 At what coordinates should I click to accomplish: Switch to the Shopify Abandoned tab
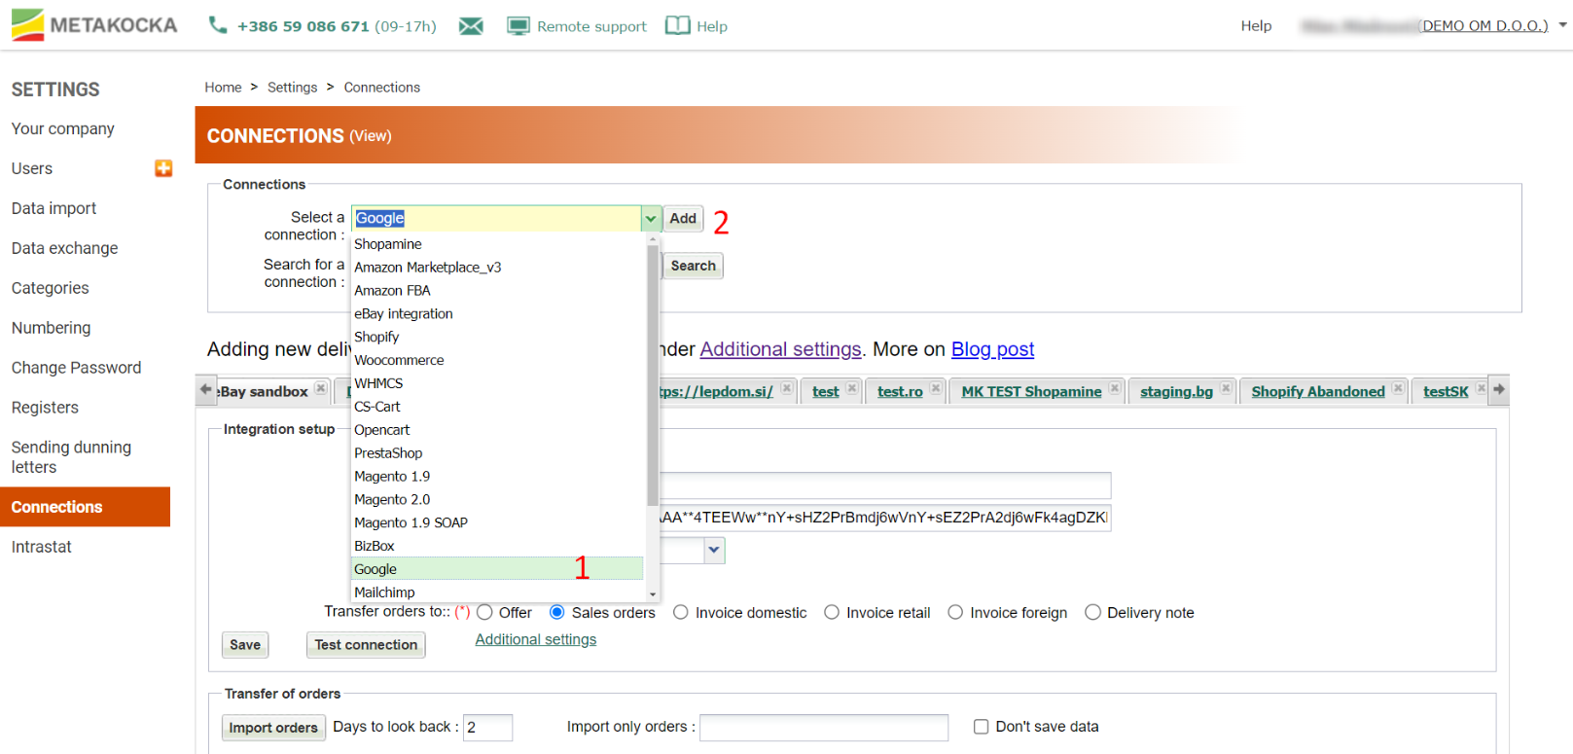[1317, 391]
